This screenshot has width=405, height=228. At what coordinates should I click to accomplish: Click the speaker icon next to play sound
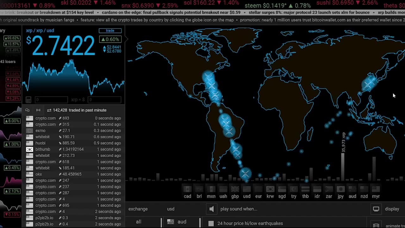[x=212, y=209]
